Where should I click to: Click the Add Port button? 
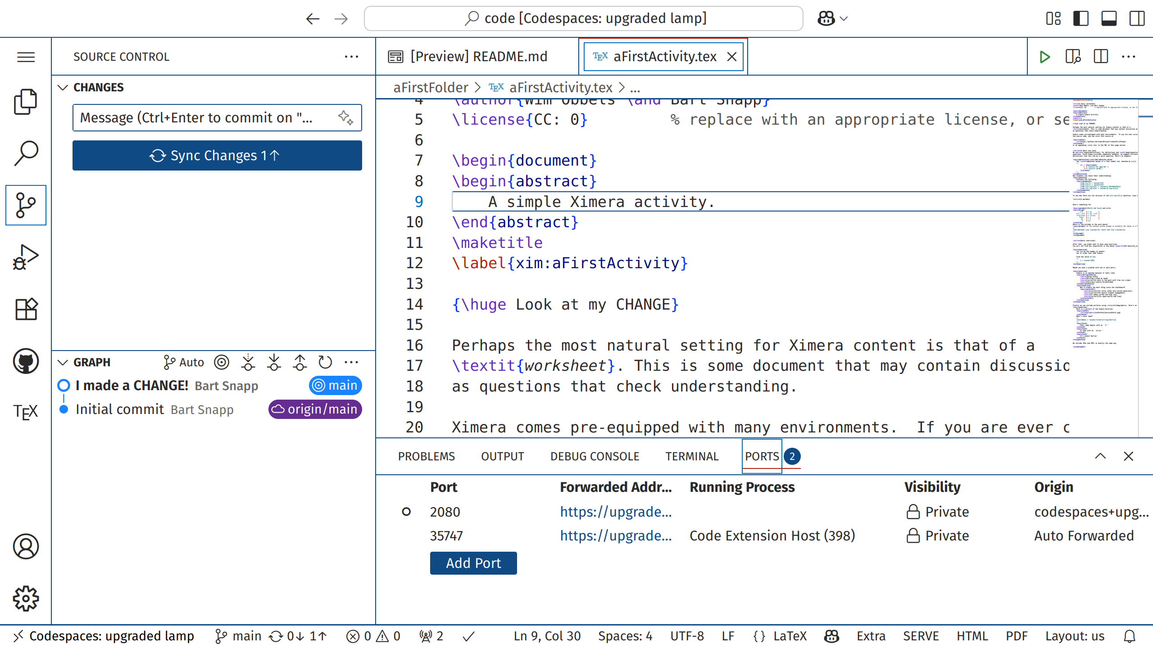point(473,563)
